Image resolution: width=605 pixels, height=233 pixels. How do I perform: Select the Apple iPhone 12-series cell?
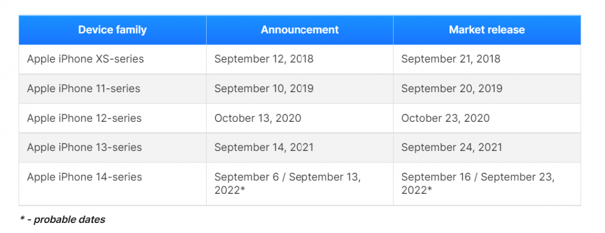84,118
